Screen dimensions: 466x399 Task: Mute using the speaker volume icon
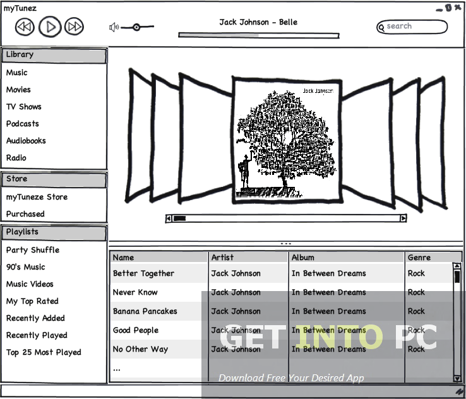(x=114, y=27)
